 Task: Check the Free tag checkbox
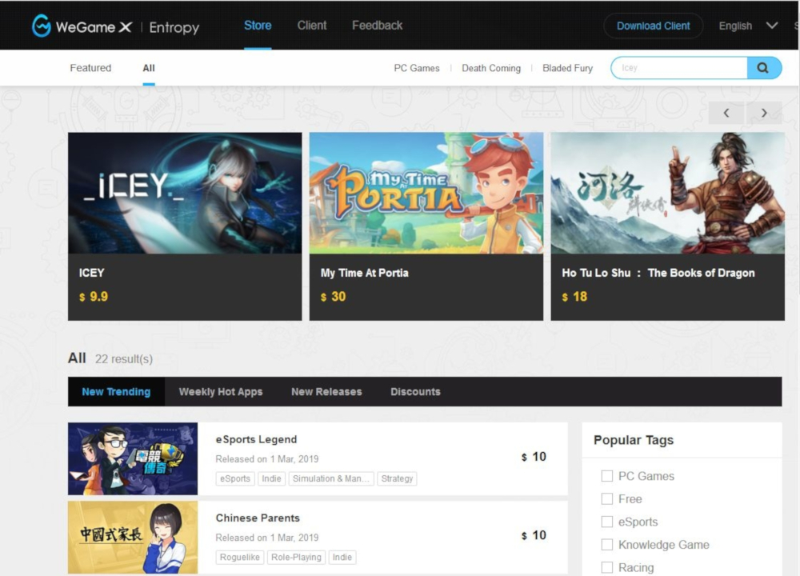pos(607,499)
